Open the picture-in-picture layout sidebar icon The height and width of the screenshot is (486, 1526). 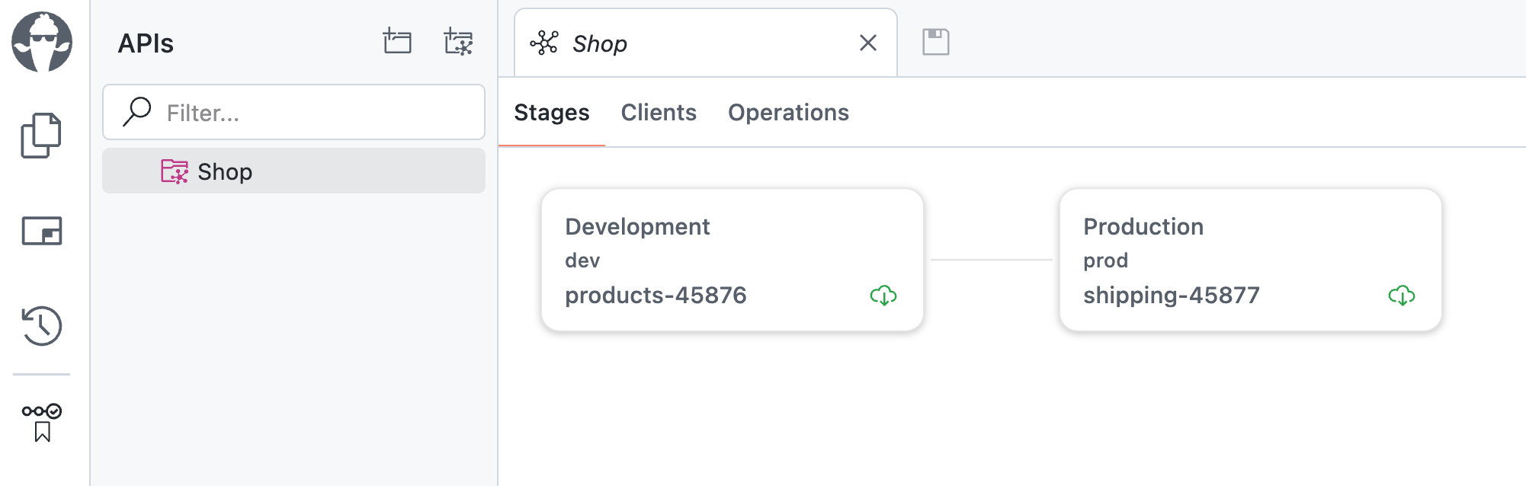[x=42, y=231]
